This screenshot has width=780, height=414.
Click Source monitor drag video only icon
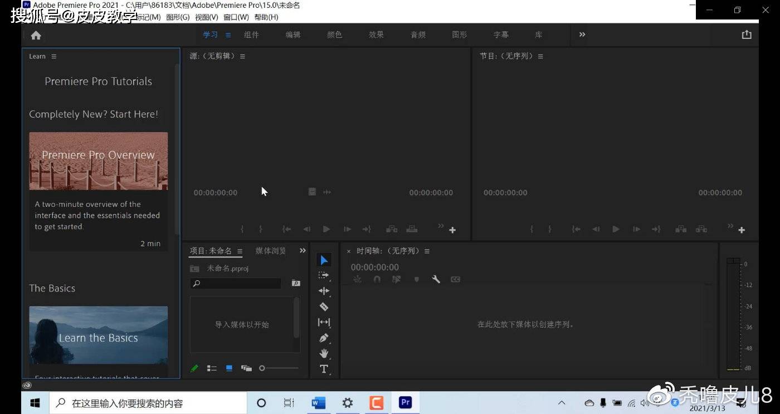point(313,192)
